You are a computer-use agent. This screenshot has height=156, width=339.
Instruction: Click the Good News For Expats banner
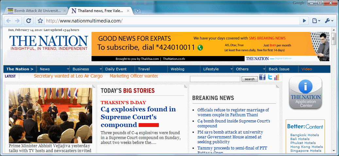click(210, 47)
